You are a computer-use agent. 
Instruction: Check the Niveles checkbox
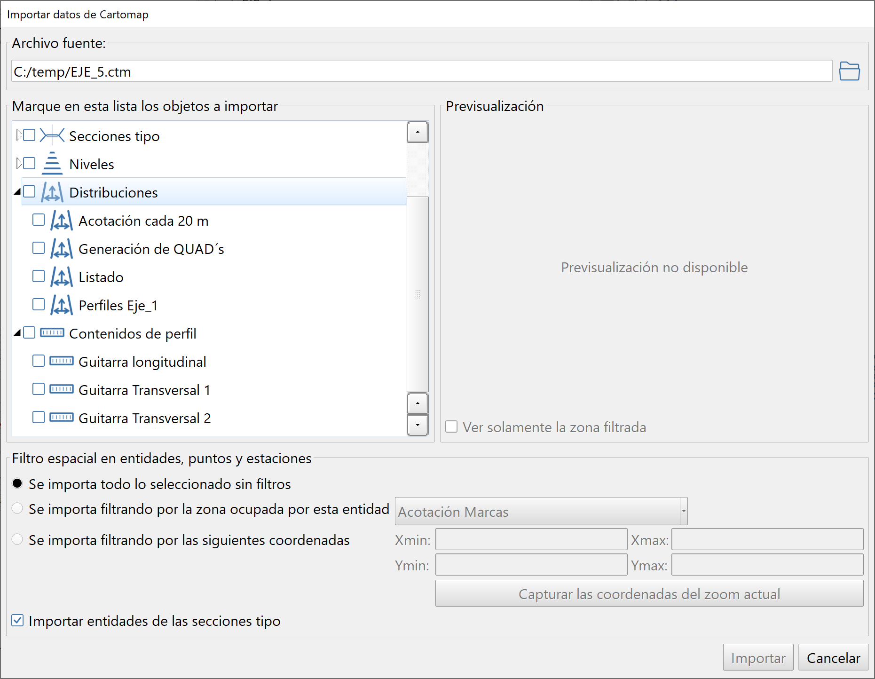pos(29,164)
